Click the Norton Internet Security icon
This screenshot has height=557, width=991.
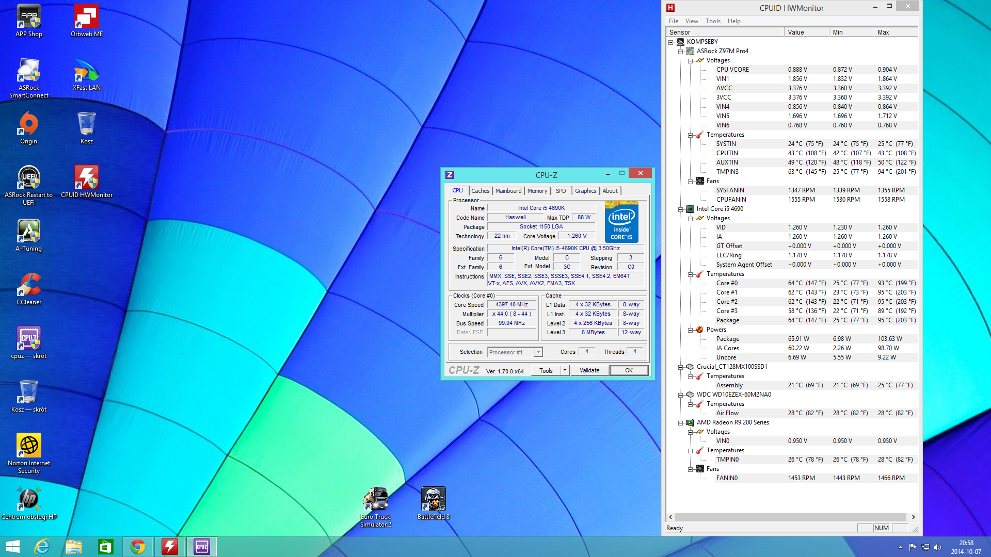point(29,445)
